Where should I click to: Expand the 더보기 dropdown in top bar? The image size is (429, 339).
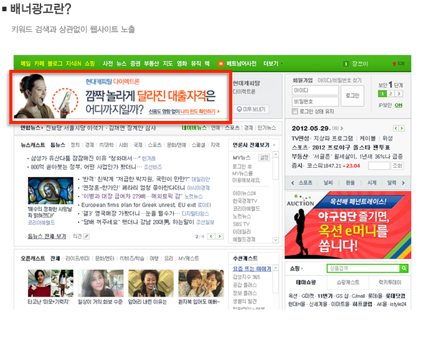pyautogui.click(x=273, y=64)
